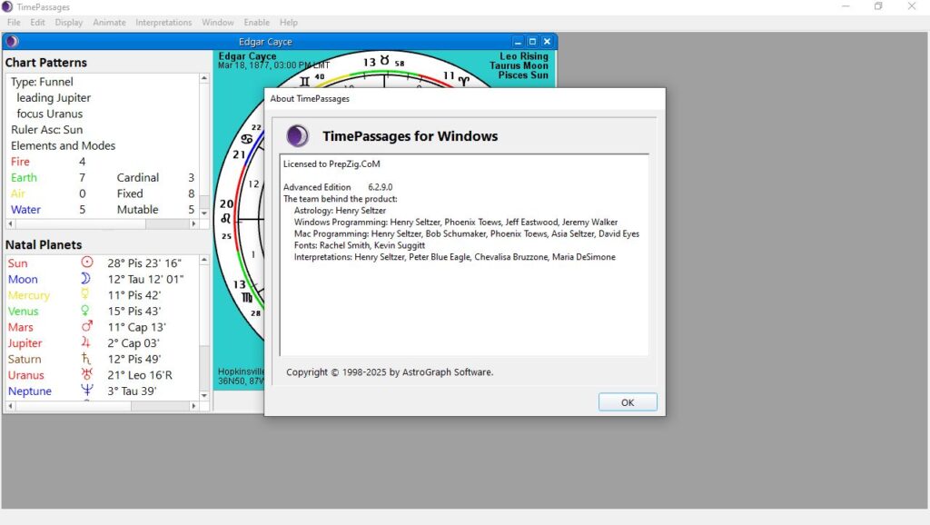Click 'Leo Rising' text on chart
The height and width of the screenshot is (525, 930).
tap(524, 56)
